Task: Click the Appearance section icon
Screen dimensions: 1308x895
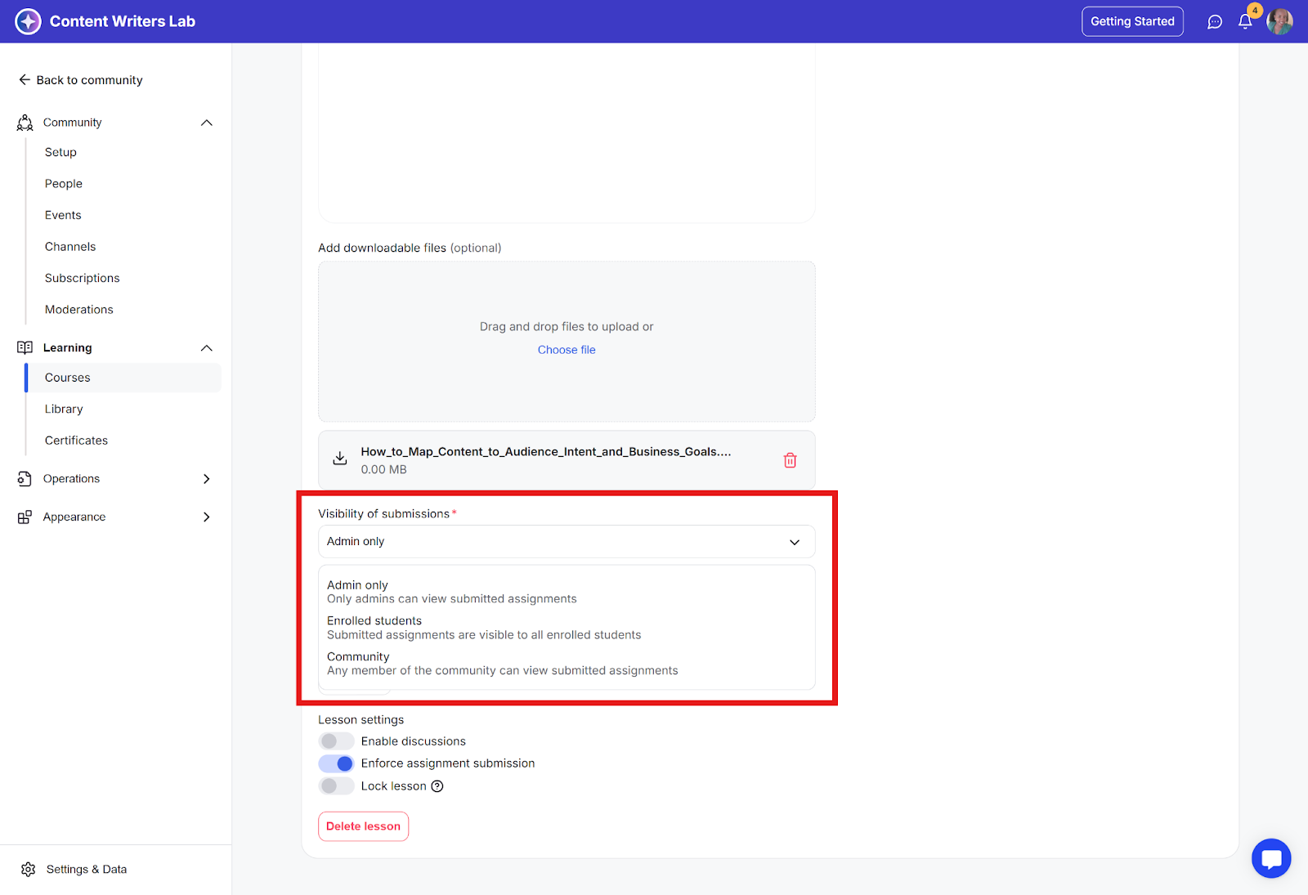Action: pos(25,517)
